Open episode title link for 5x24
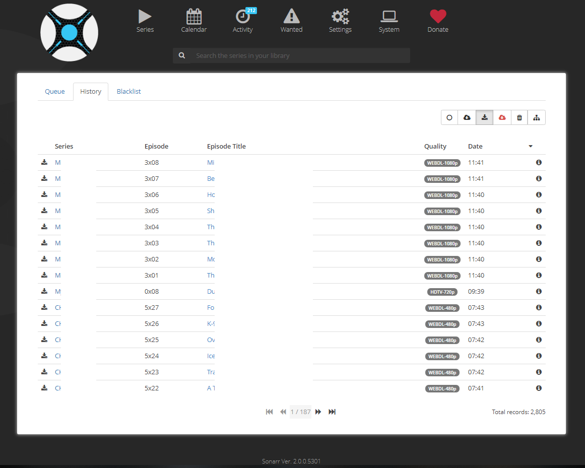Screen dimensions: 585x468 click(x=211, y=356)
